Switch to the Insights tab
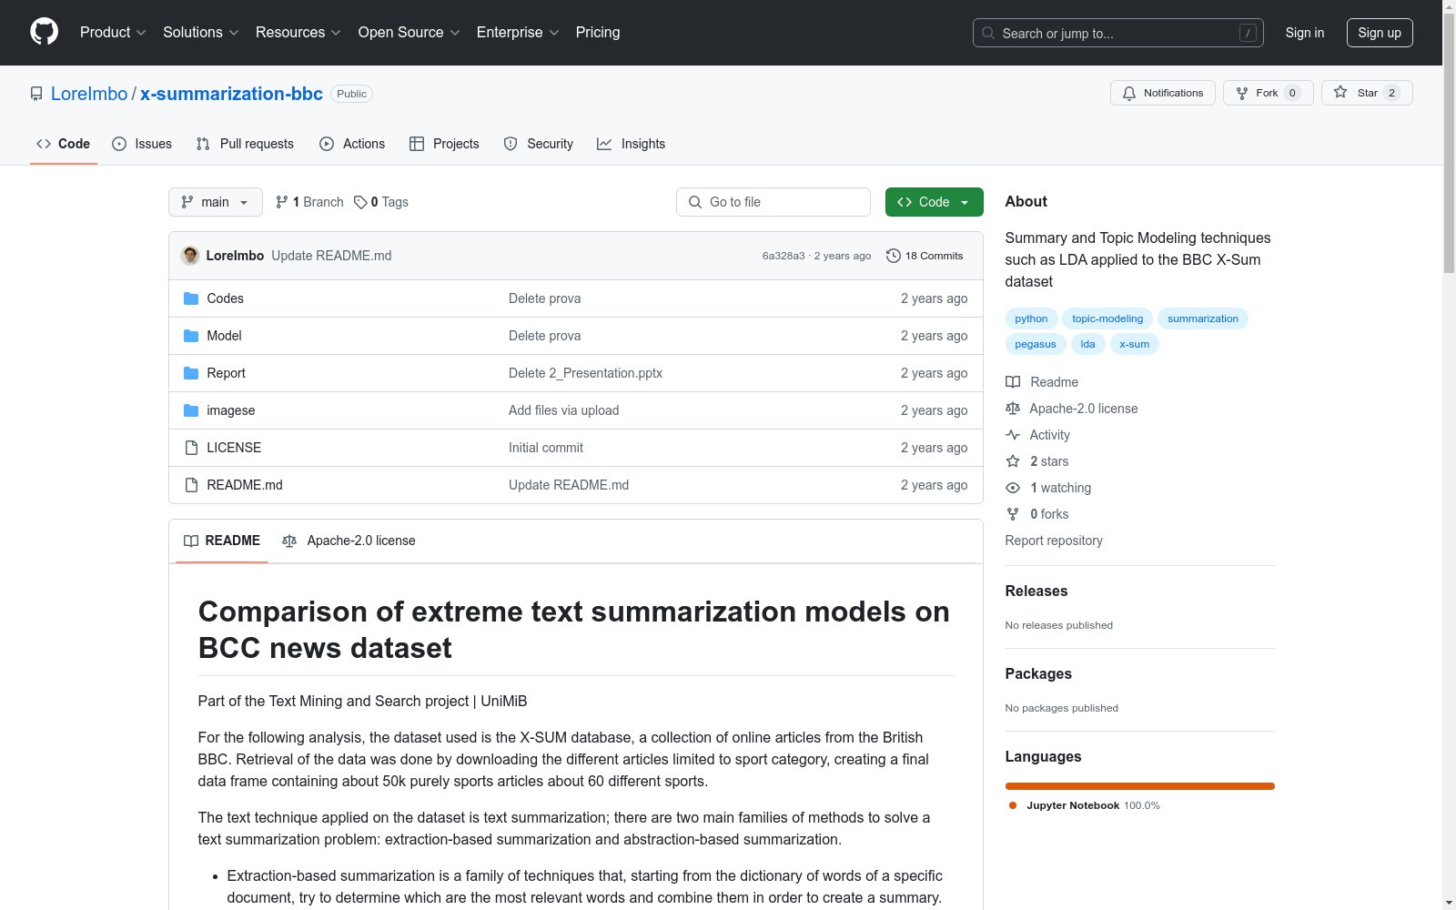Screen dimensions: 1456x910 click(632, 144)
